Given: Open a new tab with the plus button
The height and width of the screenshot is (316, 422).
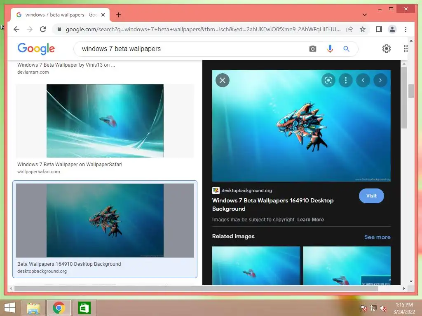Looking at the screenshot, I should [119, 15].
